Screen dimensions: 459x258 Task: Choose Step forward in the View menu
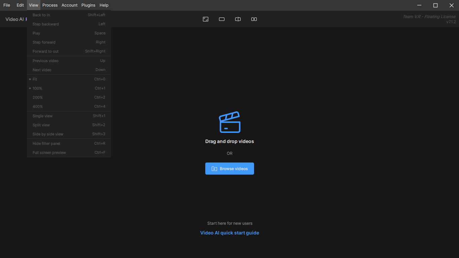pos(44,42)
